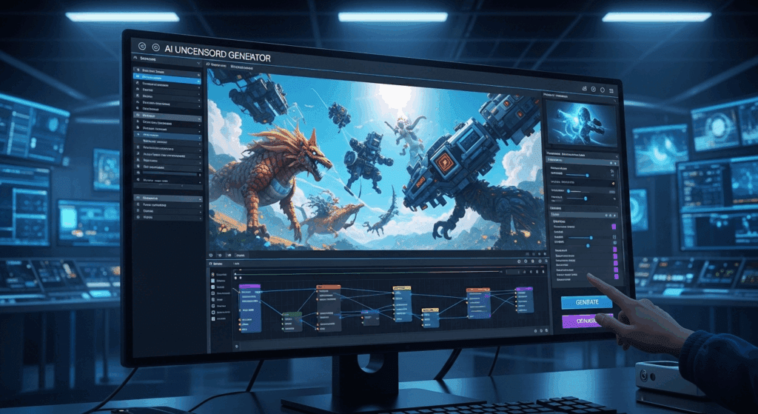Expand the bottom section header in left sidebar
The image size is (758, 414).
(x=167, y=198)
